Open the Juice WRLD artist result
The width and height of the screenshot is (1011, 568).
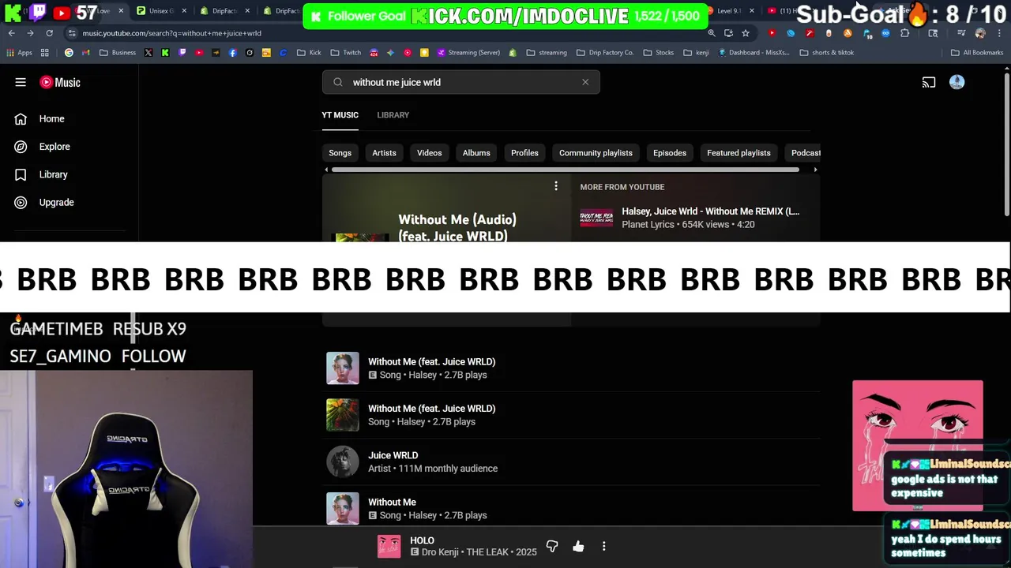(x=573, y=461)
